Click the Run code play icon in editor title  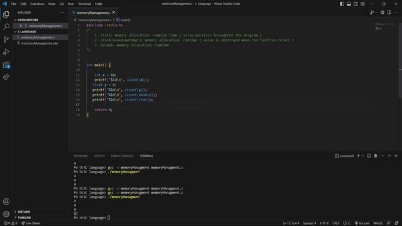(372, 13)
